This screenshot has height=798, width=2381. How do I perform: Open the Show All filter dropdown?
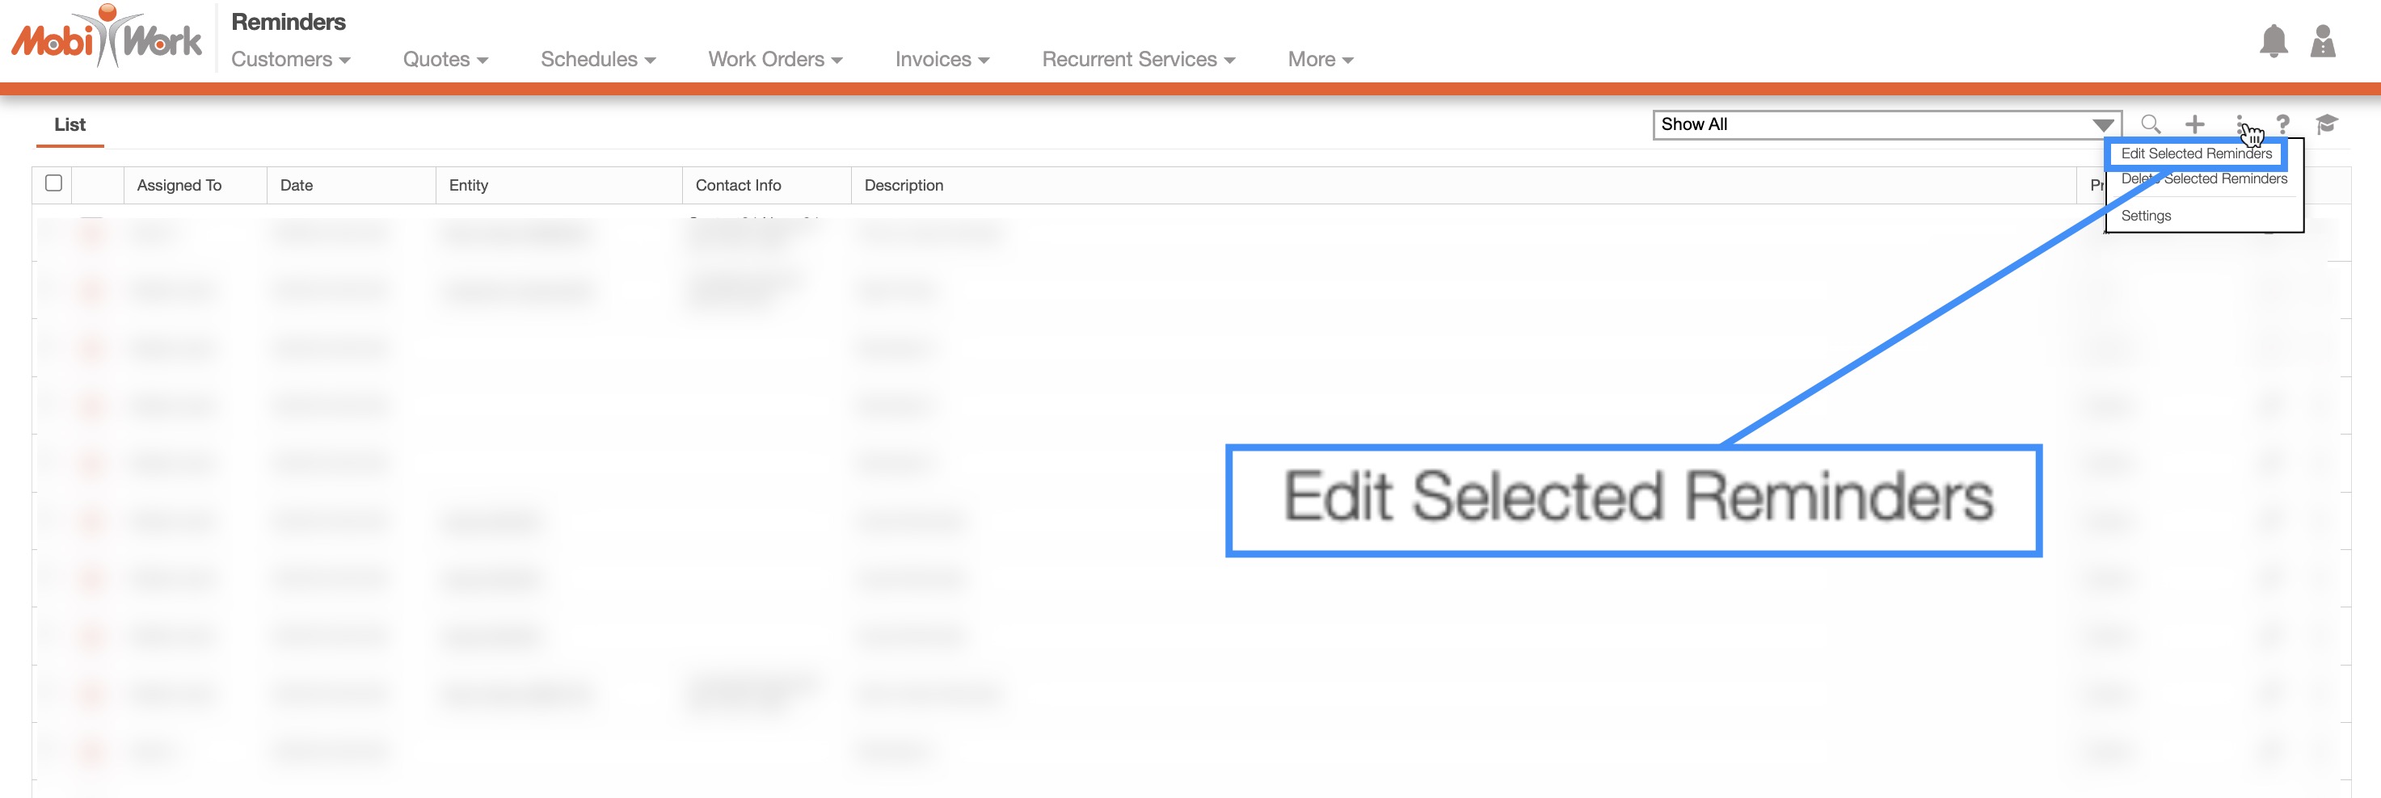pos(1886,124)
